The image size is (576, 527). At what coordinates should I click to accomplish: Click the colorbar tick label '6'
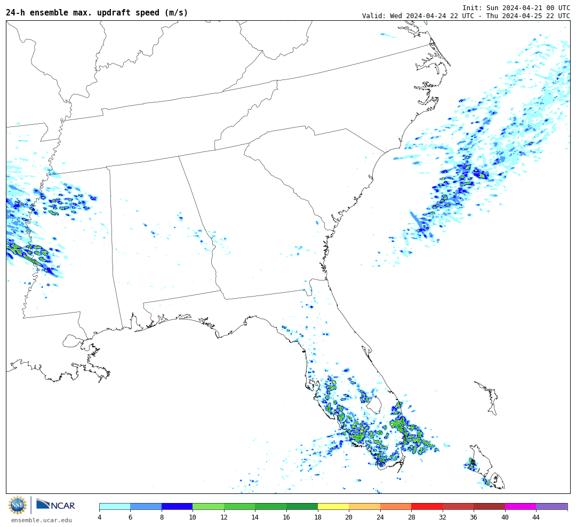point(131,517)
